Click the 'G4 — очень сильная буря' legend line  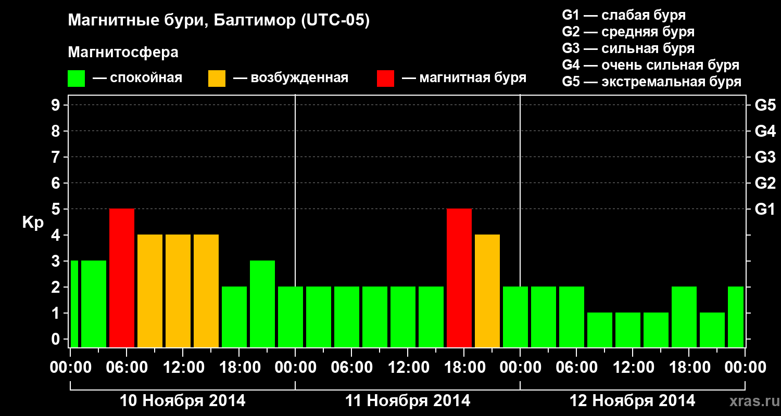tap(651, 65)
